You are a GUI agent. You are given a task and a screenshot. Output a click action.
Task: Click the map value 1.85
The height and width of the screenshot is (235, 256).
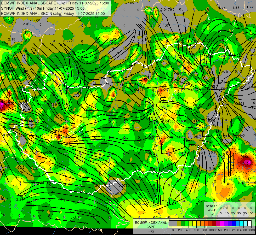click(x=236, y=8)
